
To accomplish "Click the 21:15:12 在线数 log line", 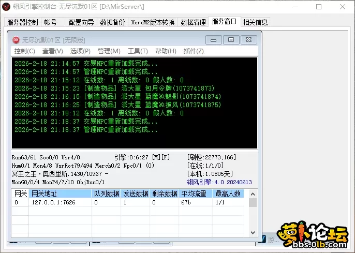I will coord(99,80).
